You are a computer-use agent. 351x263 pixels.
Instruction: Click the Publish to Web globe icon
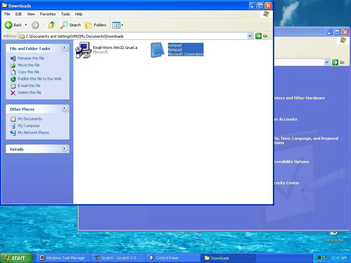click(x=13, y=79)
